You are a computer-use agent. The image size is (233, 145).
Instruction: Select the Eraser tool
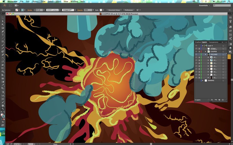point(3,55)
